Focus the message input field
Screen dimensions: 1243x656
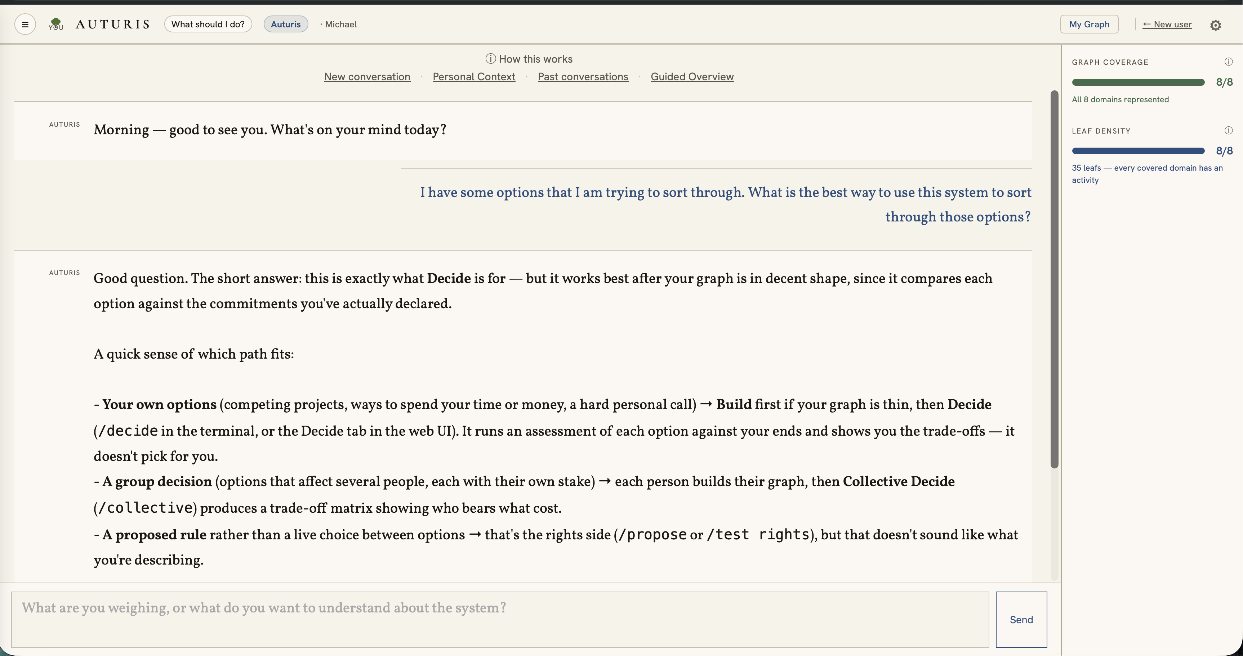tap(500, 619)
